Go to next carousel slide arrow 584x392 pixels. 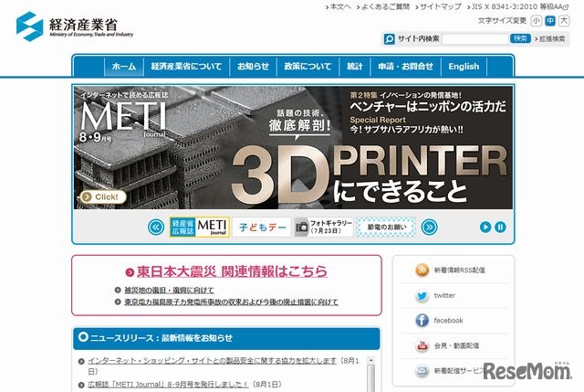[429, 227]
